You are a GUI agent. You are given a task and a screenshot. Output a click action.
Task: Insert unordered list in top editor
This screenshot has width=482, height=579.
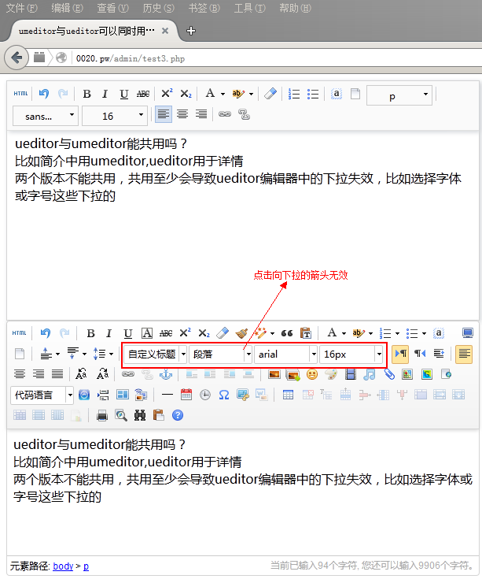[313, 95]
